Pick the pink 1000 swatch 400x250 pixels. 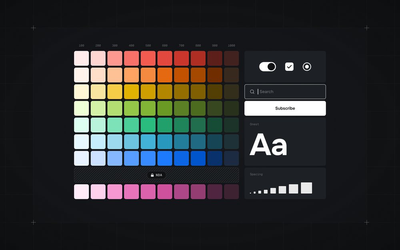[231, 192]
